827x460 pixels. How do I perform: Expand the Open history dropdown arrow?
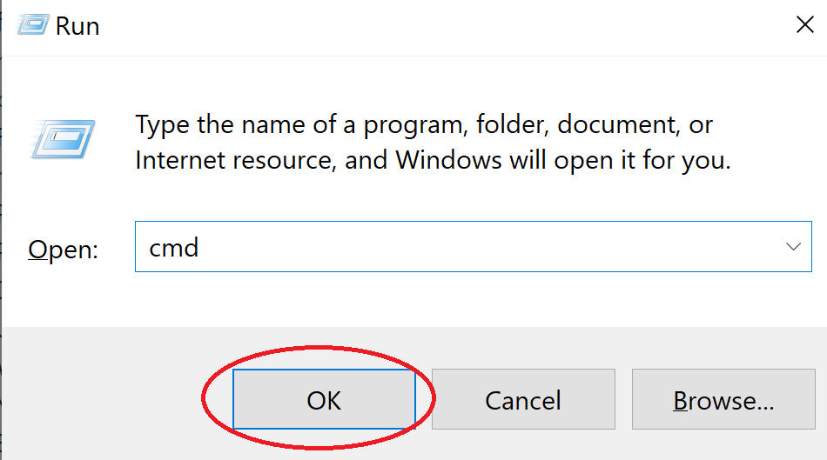[793, 247]
